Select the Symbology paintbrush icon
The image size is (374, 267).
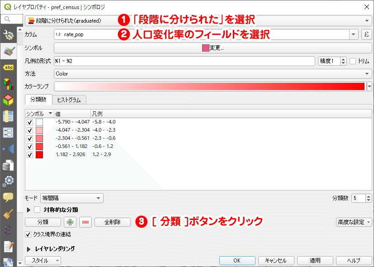[8, 51]
